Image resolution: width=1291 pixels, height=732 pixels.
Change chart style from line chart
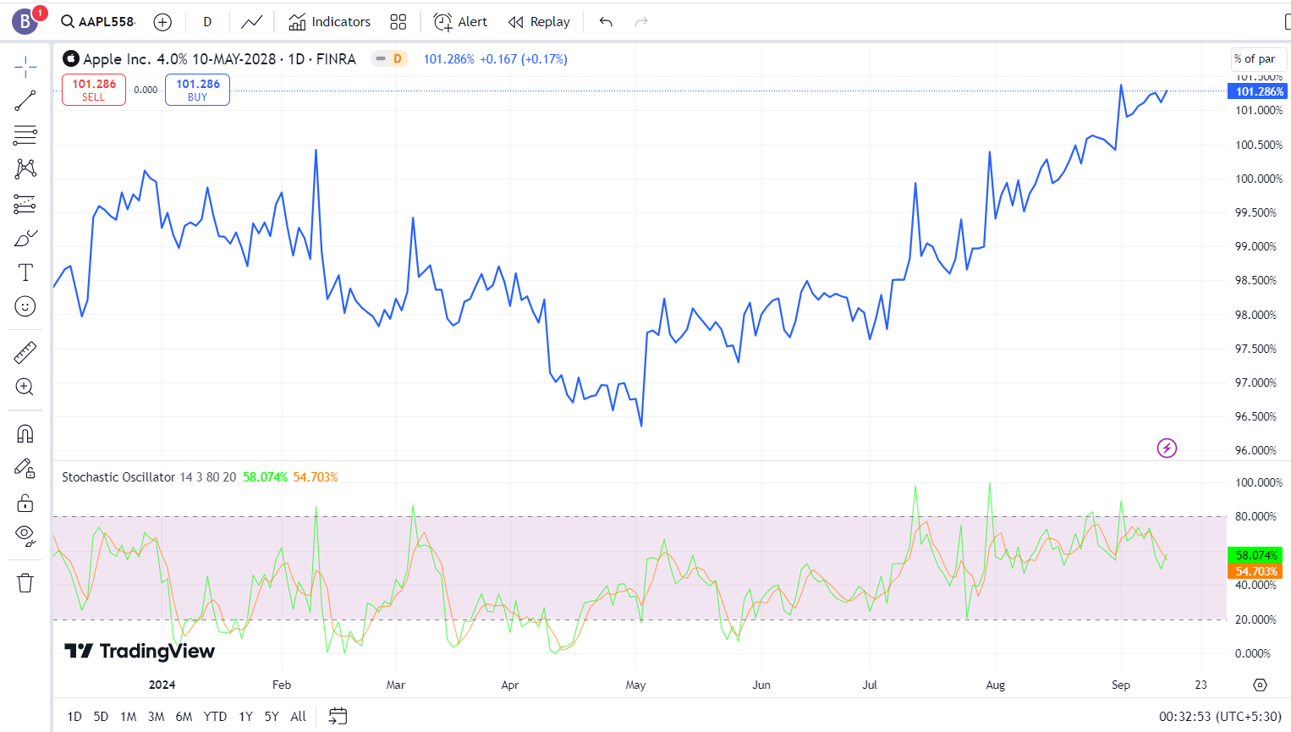point(251,22)
